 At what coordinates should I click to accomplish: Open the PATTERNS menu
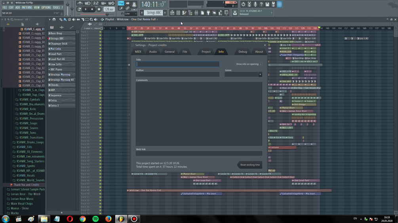[27, 7]
